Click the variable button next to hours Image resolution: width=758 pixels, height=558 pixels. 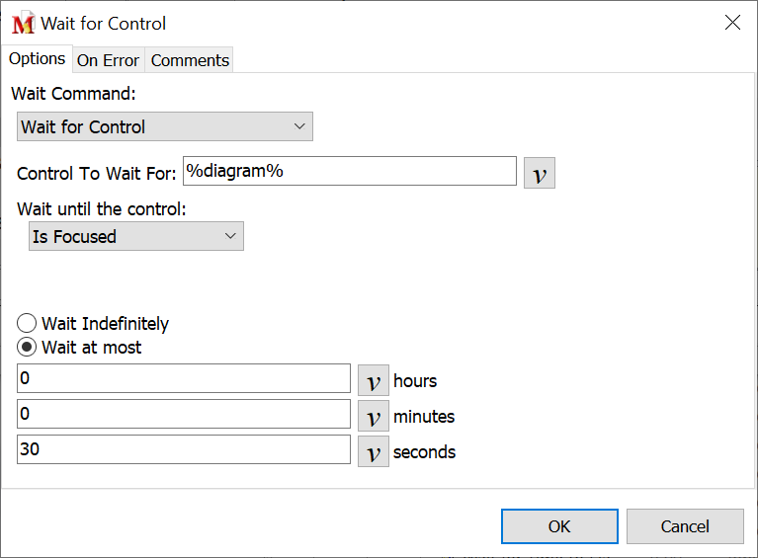coord(373,380)
